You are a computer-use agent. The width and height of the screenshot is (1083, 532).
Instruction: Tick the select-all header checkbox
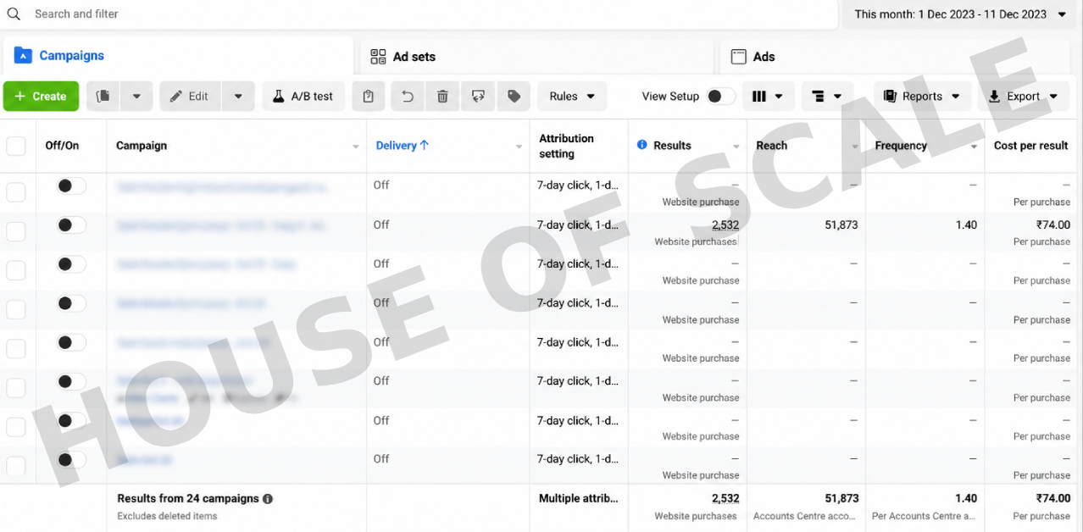[16, 146]
